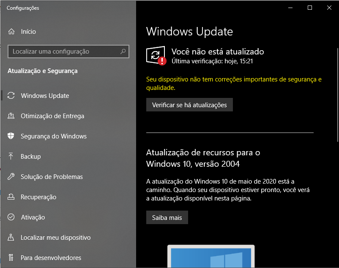This screenshot has width=339, height=268.
Task: Click the home icon next to Início
Action: point(11,32)
